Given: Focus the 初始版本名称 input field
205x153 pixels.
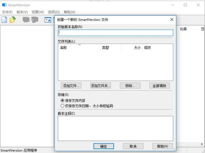Looking at the screenshot, I should pyautogui.click(x=116, y=33).
